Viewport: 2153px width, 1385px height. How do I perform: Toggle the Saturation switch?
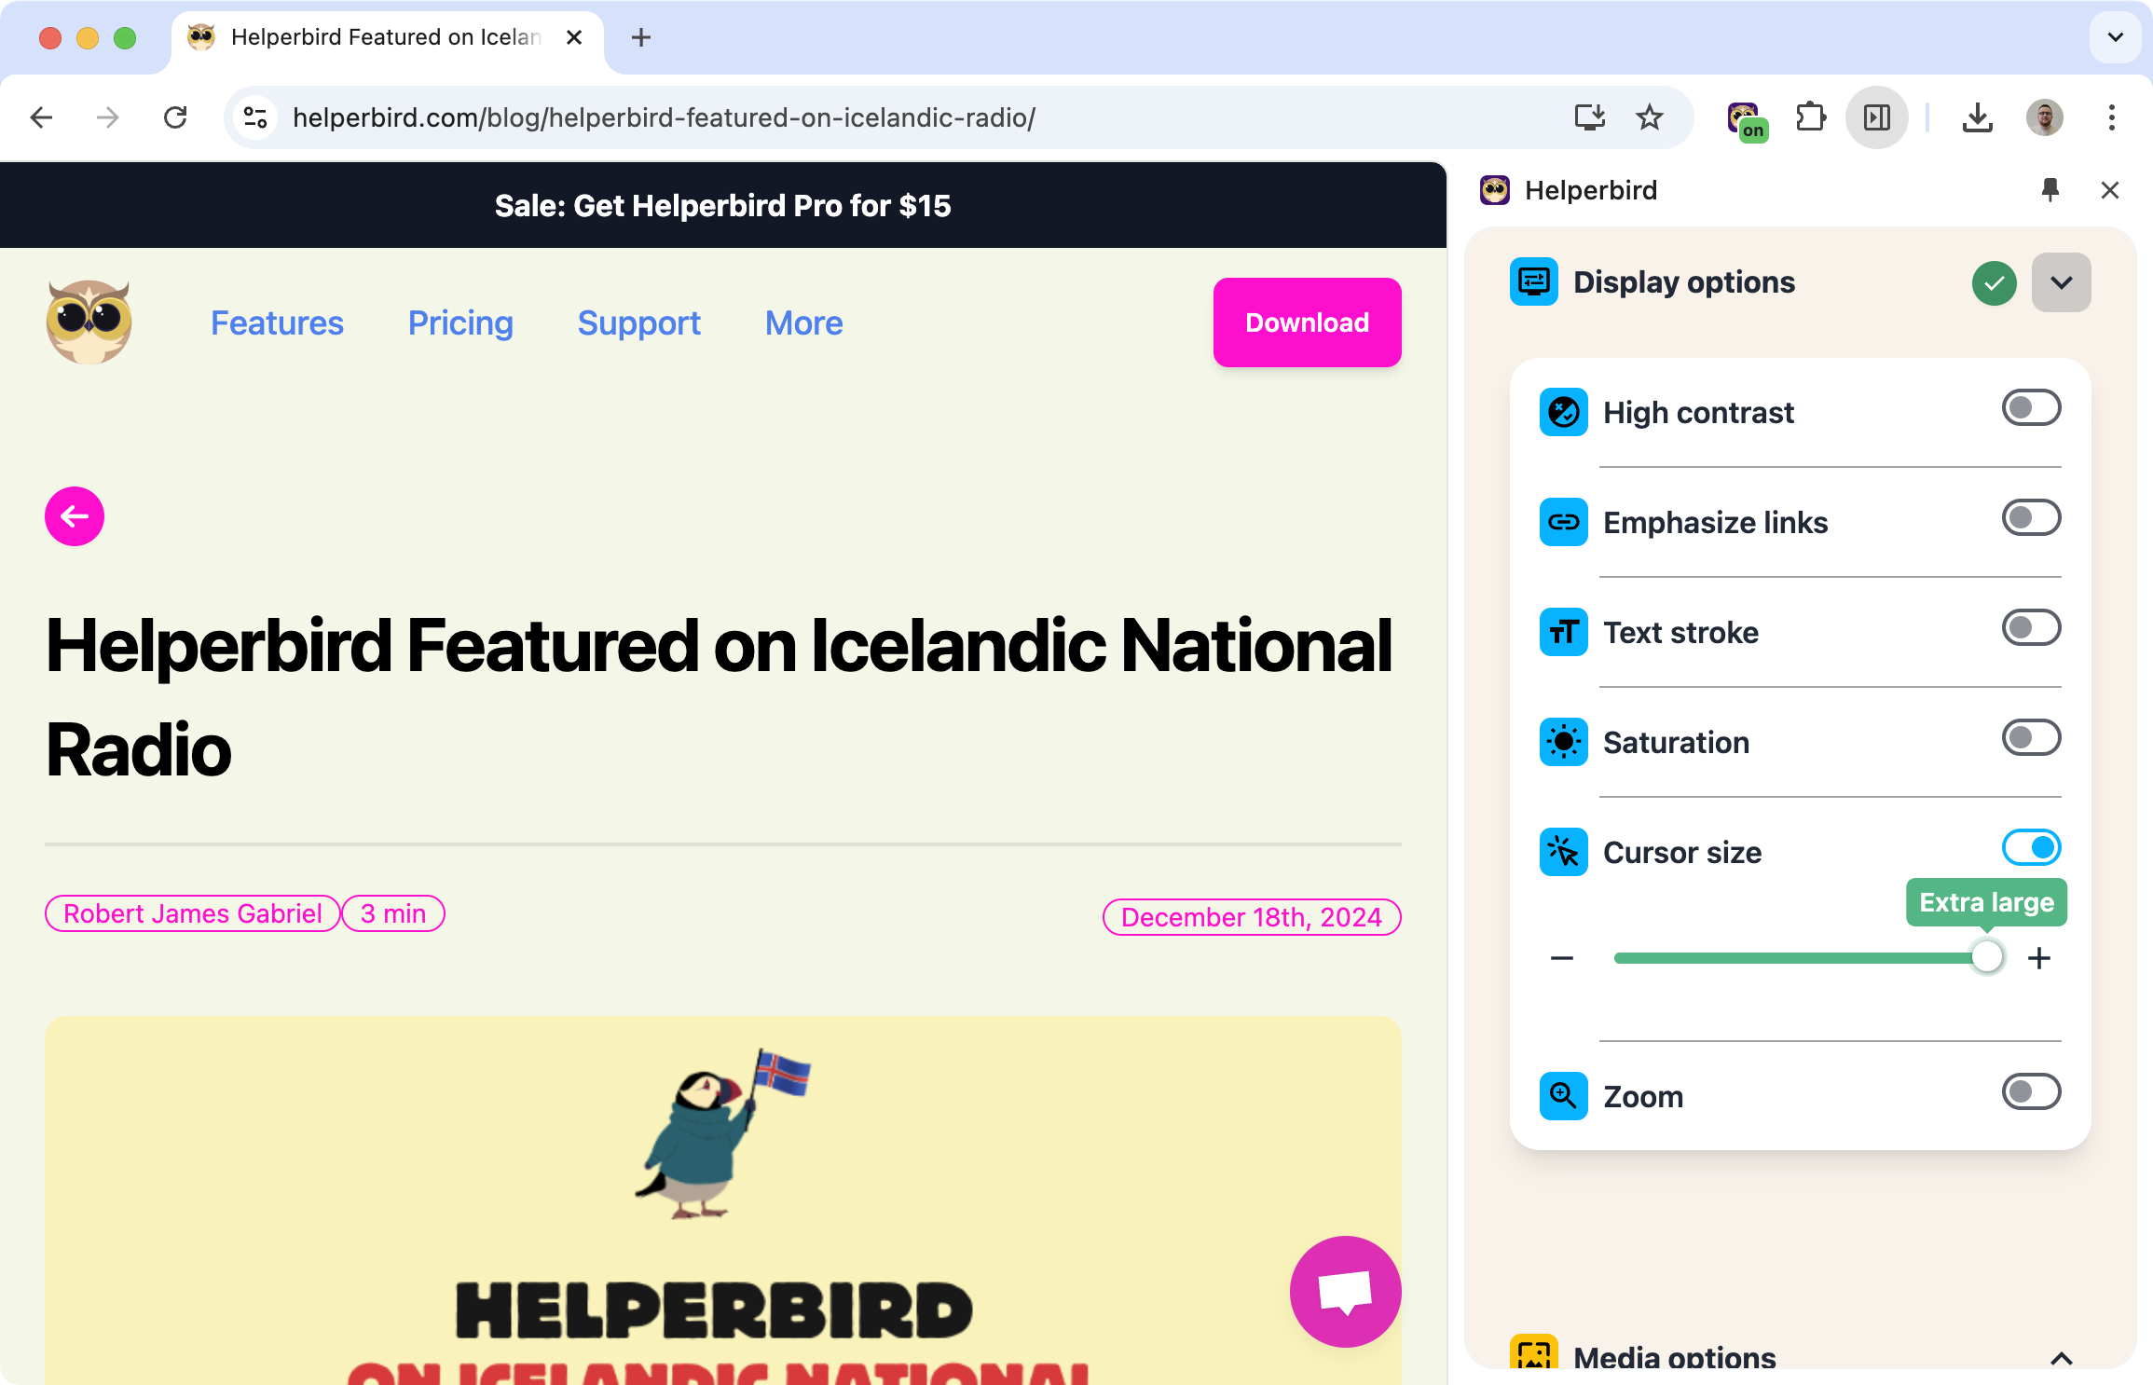(2031, 737)
